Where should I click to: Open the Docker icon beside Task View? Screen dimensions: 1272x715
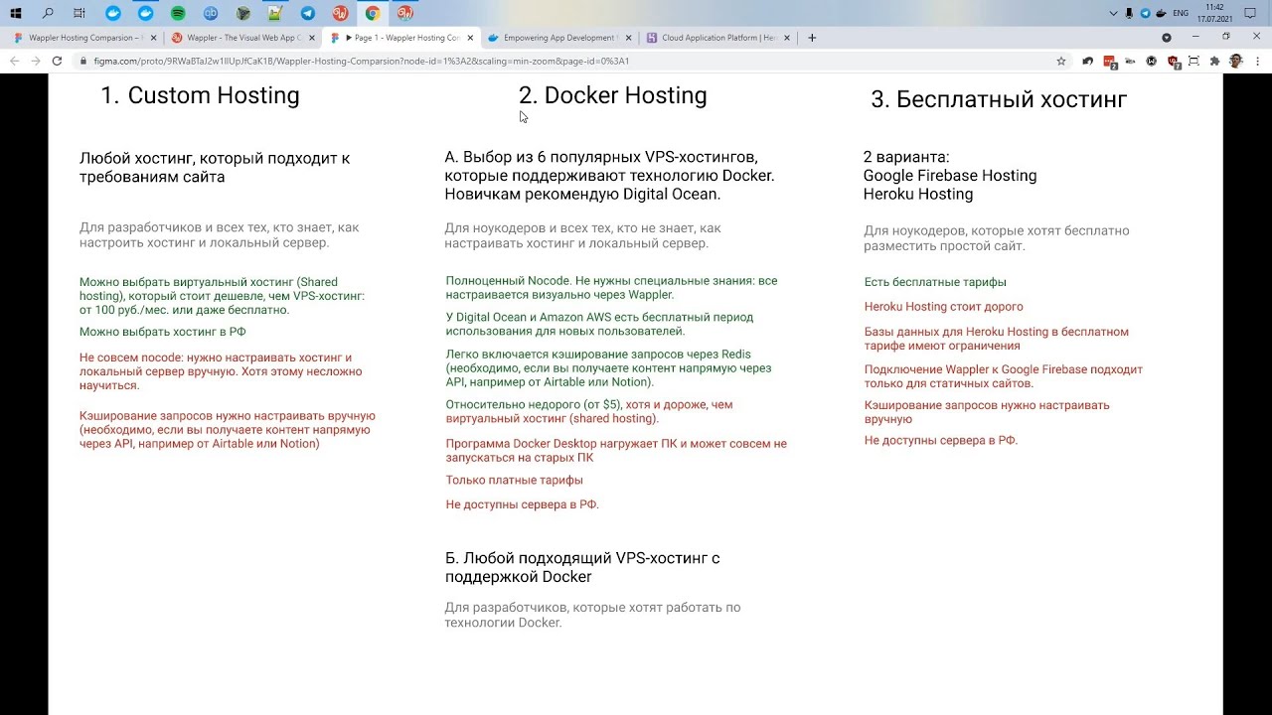point(113,13)
